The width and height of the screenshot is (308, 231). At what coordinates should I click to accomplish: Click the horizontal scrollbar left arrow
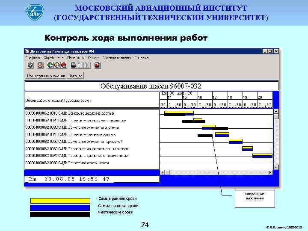163,172
